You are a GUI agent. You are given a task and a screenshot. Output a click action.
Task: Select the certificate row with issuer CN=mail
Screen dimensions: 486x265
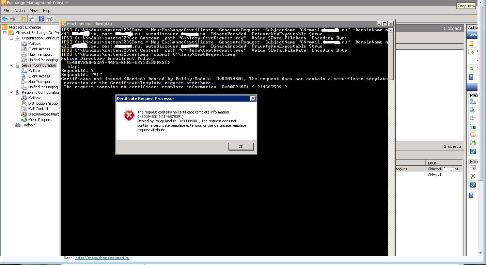(x=428, y=175)
